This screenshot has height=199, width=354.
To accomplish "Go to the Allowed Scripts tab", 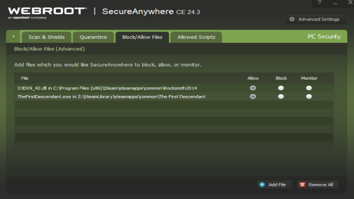I will (x=196, y=37).
